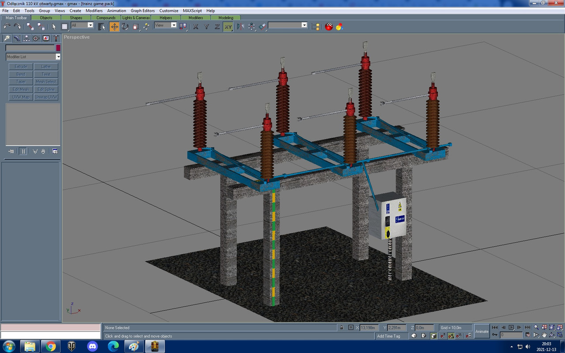
Task: Switch to the Lights & Cameras tab
Action: tap(136, 18)
